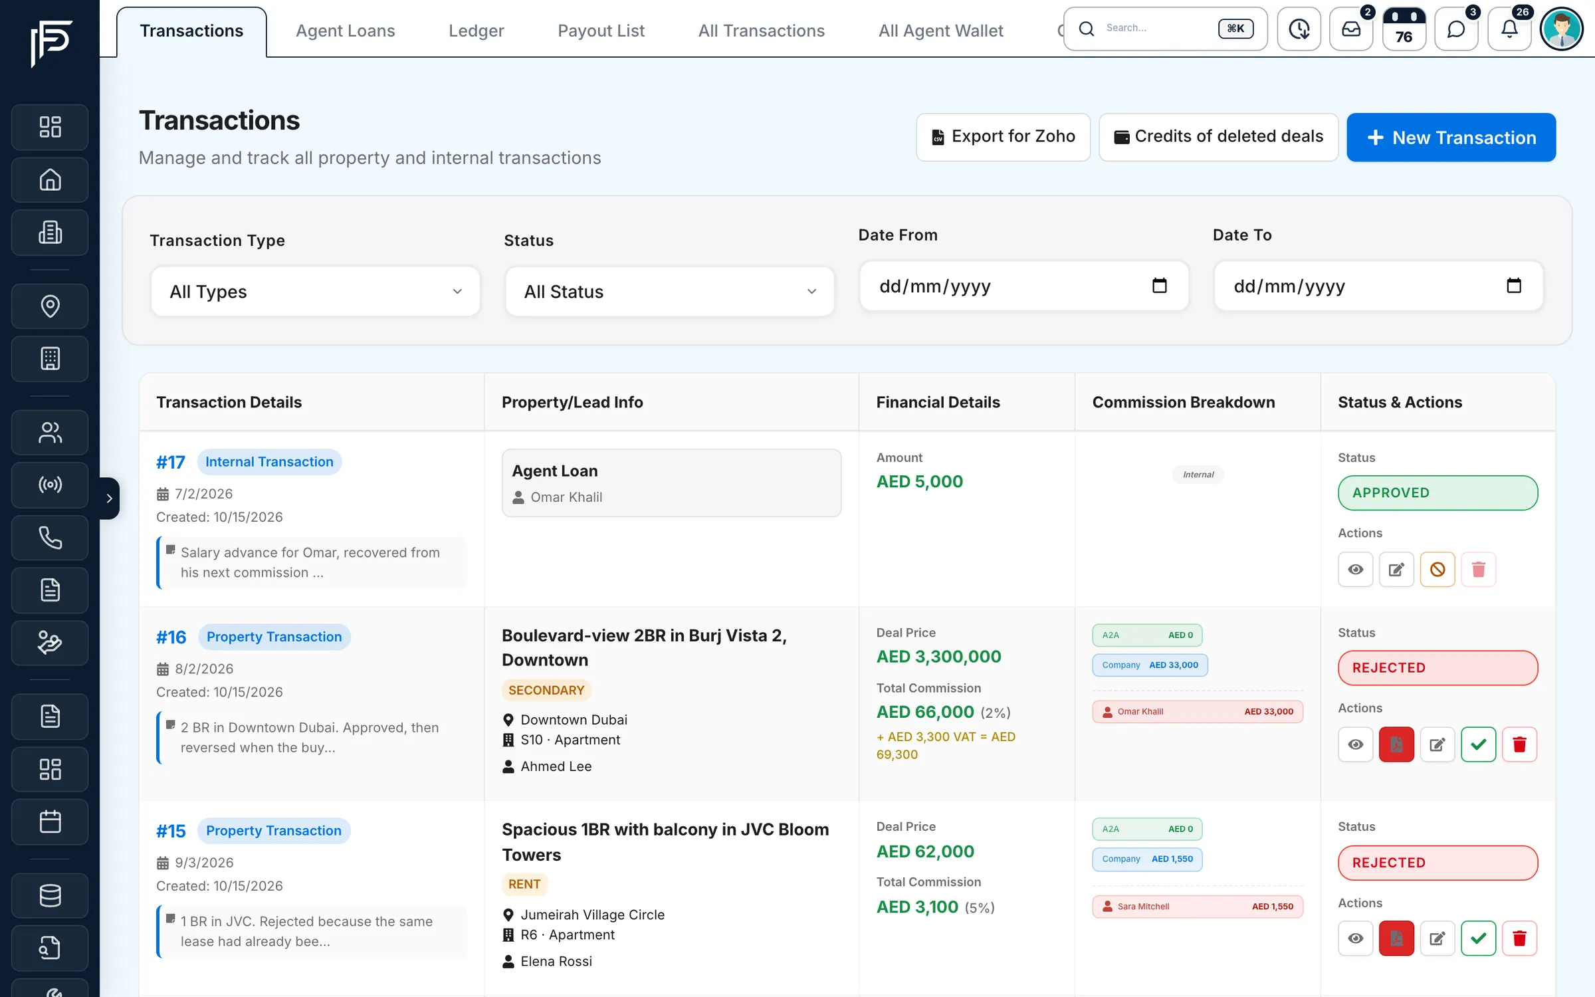Open the inbox icon with badge 2
1595x997 pixels.
(x=1351, y=29)
